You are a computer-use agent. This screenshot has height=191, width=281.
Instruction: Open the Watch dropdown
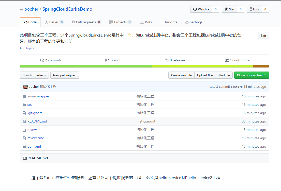point(201,9)
